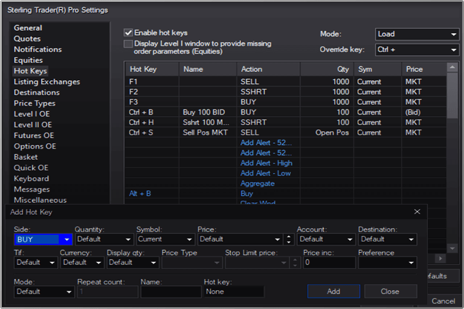The image size is (464, 309).
Task: Open the Currency dropdown
Action: [82, 263]
